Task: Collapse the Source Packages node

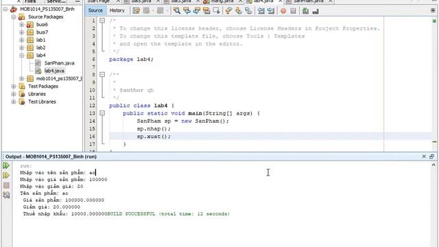Action: [x=14, y=16]
